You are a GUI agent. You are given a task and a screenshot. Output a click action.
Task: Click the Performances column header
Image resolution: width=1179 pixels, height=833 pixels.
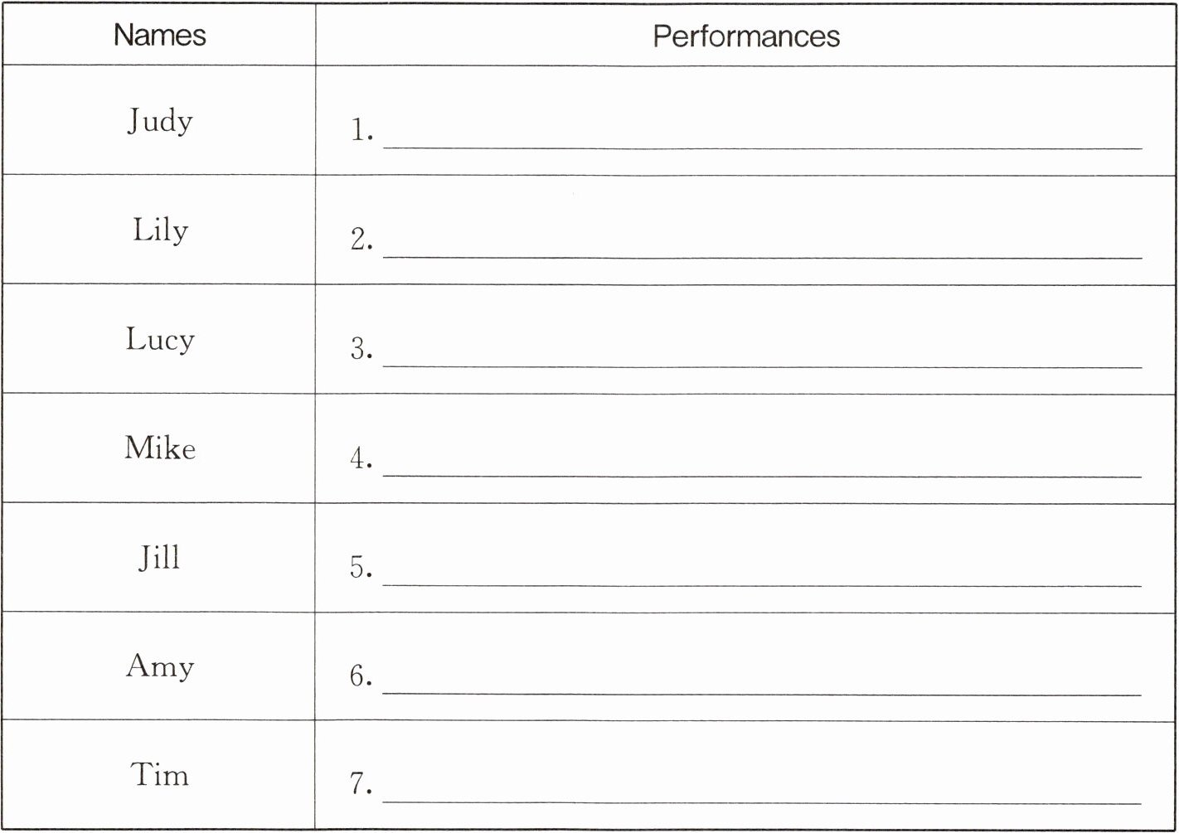tap(746, 36)
